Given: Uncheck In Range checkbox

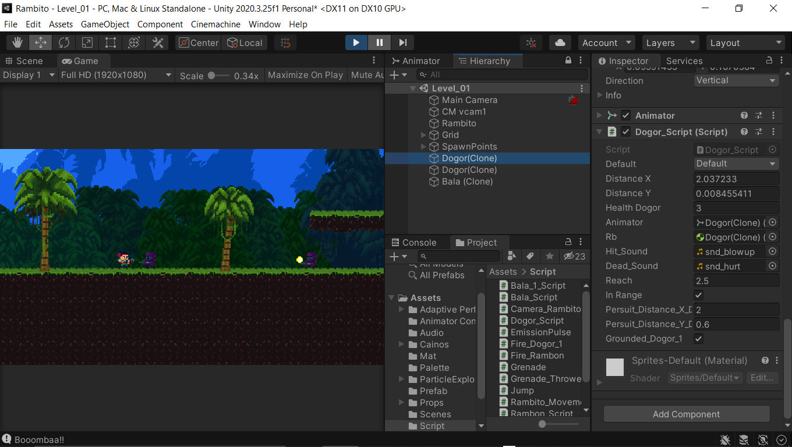Looking at the screenshot, I should pyautogui.click(x=699, y=295).
